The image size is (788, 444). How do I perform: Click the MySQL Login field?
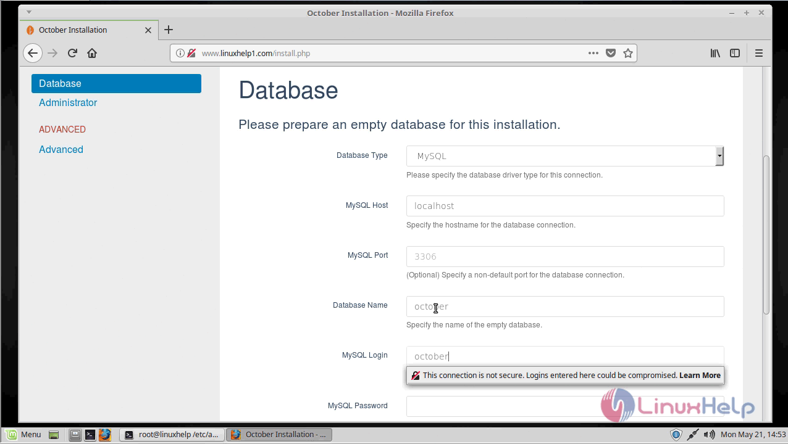pyautogui.click(x=565, y=356)
